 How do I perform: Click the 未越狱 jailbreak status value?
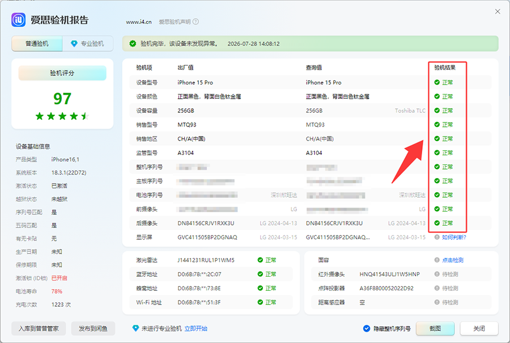59,199
